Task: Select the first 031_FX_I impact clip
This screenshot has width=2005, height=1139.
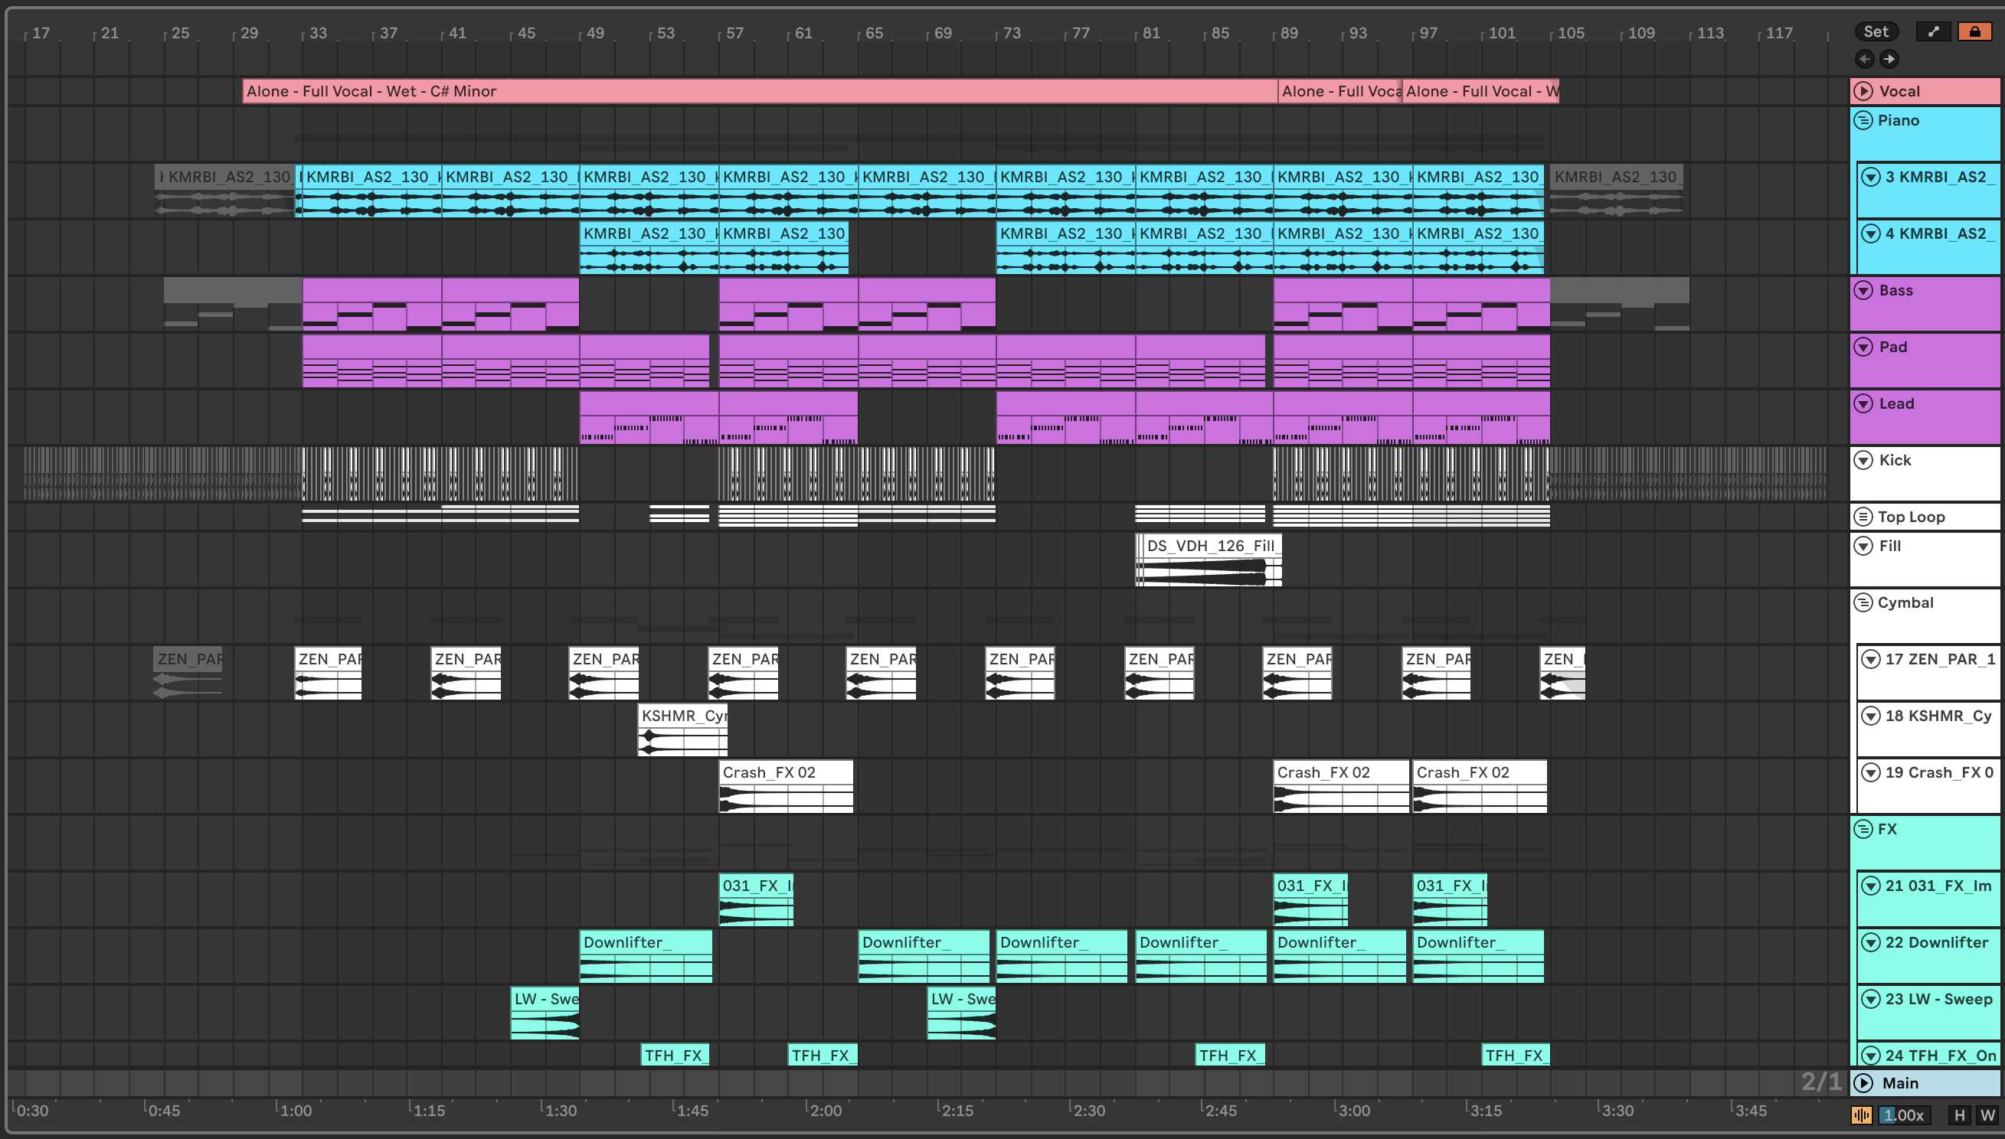Action: (x=756, y=899)
